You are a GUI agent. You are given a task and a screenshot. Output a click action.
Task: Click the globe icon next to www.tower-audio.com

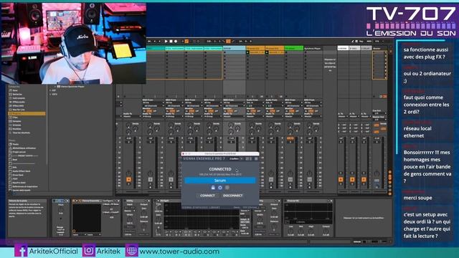coord(132,251)
